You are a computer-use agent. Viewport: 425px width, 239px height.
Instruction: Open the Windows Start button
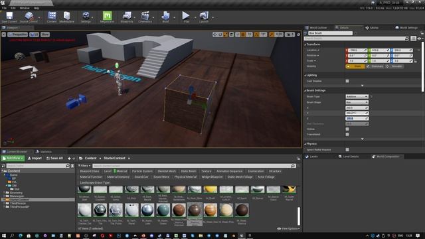(x=4, y=236)
